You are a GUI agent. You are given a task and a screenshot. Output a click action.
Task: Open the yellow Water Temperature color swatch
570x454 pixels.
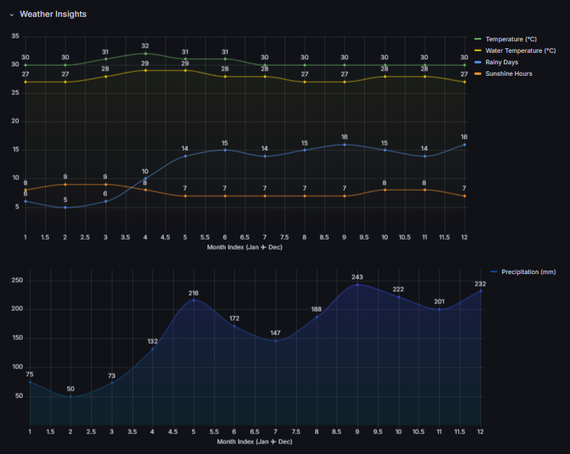pyautogui.click(x=478, y=51)
